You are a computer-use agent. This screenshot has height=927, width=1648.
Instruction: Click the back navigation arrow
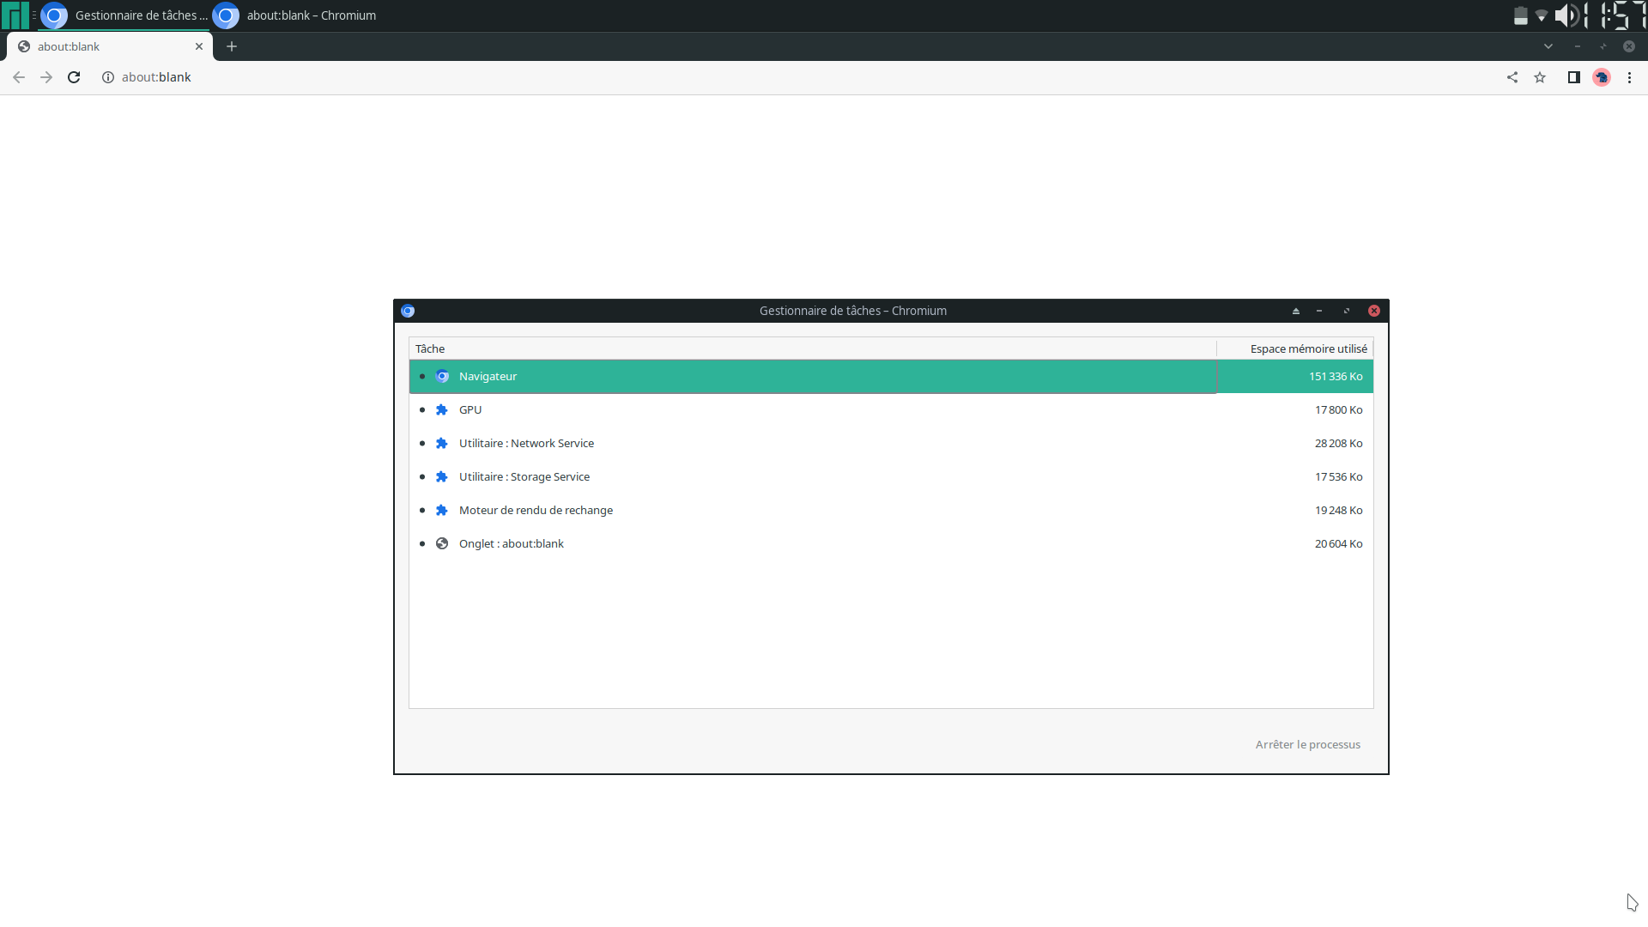(19, 77)
